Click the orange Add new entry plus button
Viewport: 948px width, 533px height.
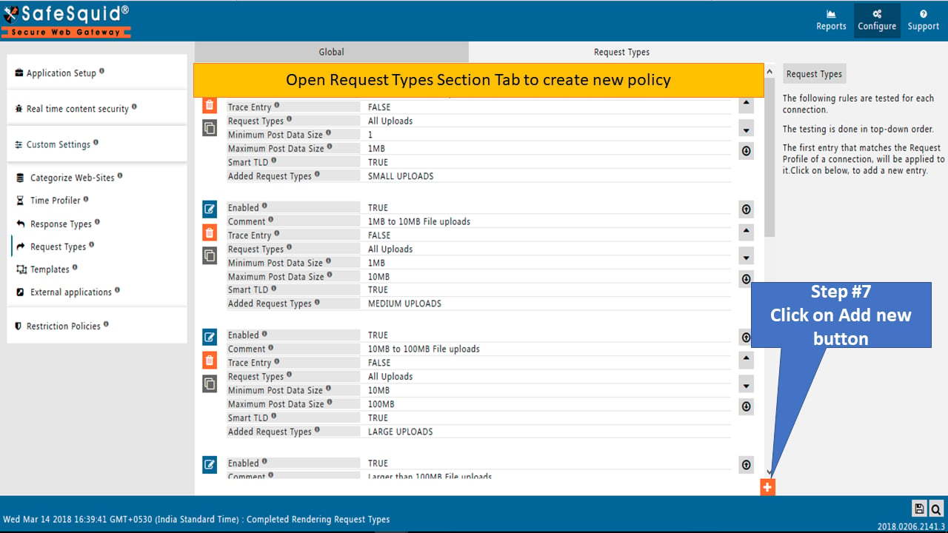767,487
